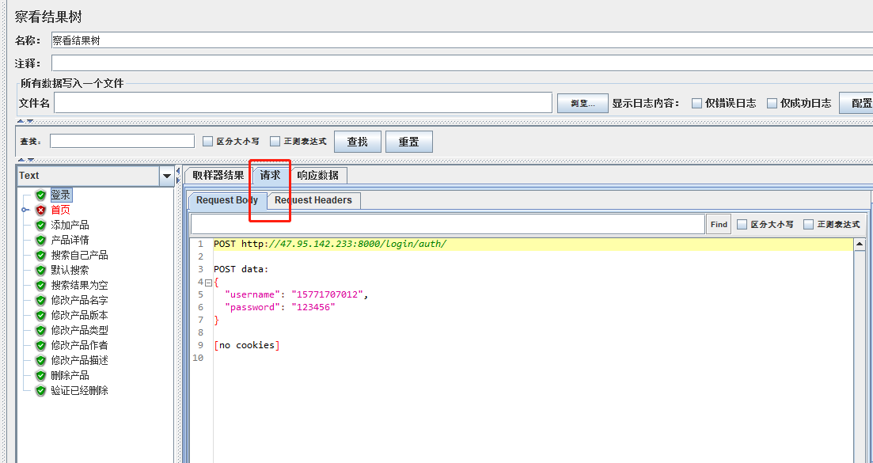Select 默认搜索 result row
This screenshot has height=463, width=873.
click(x=70, y=271)
